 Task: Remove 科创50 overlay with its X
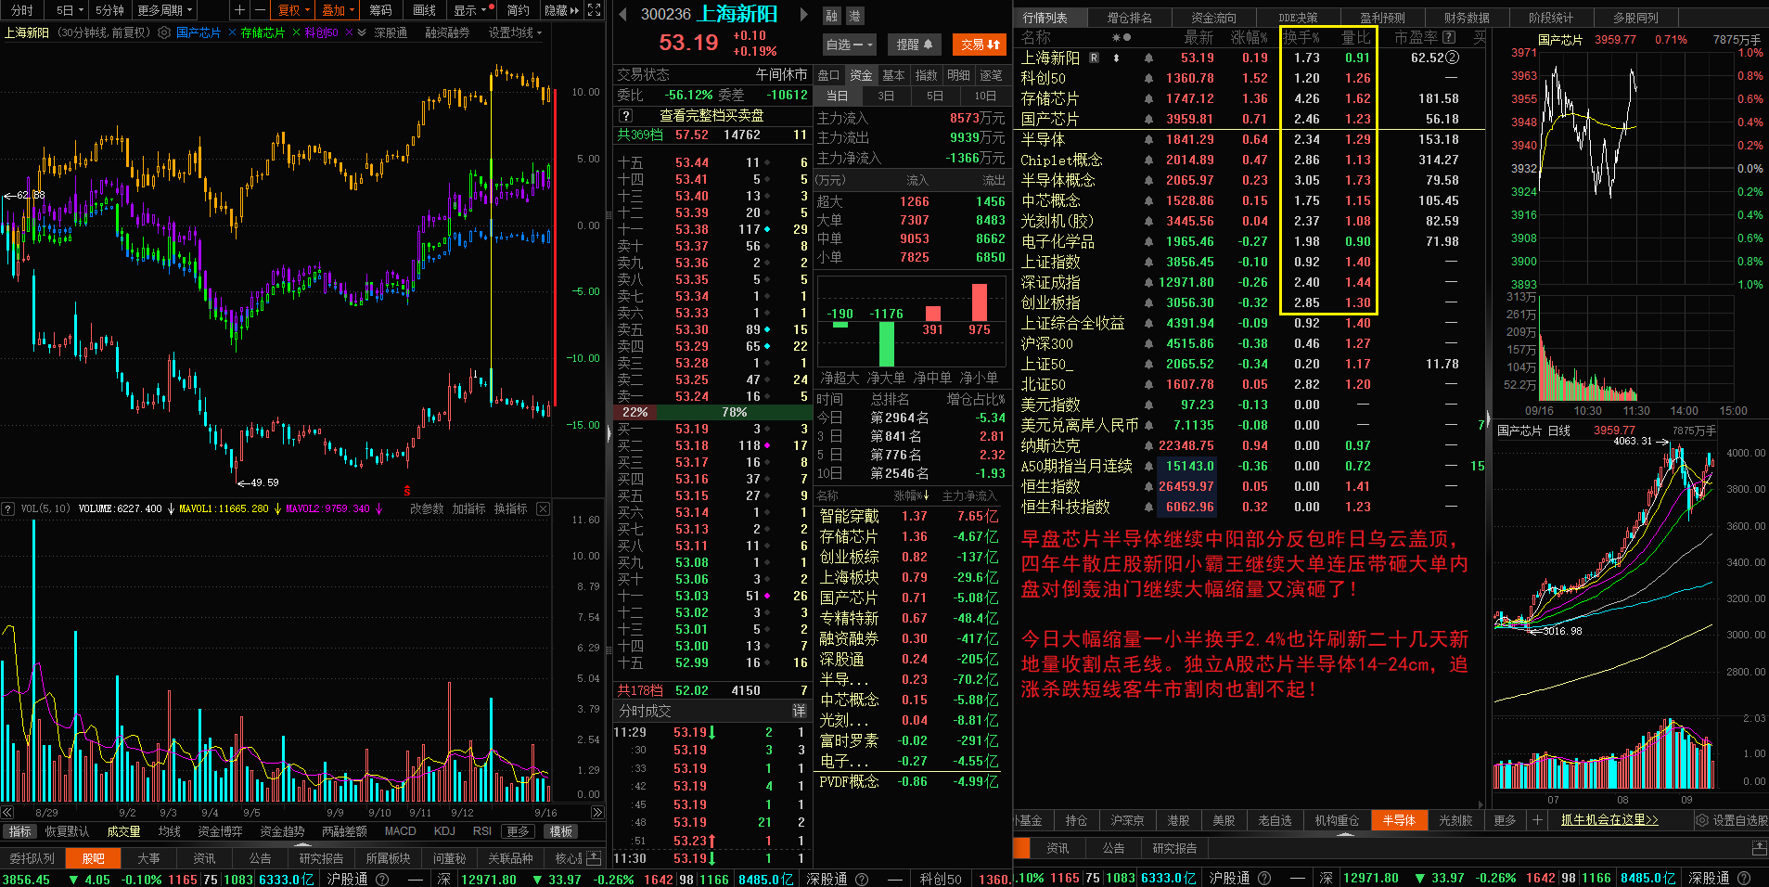click(x=349, y=32)
